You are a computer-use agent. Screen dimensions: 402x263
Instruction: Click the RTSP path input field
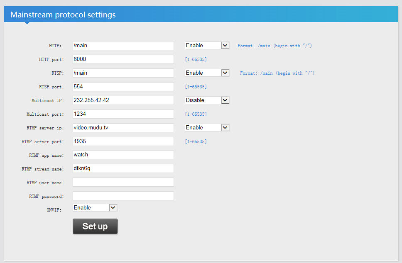[x=123, y=73]
